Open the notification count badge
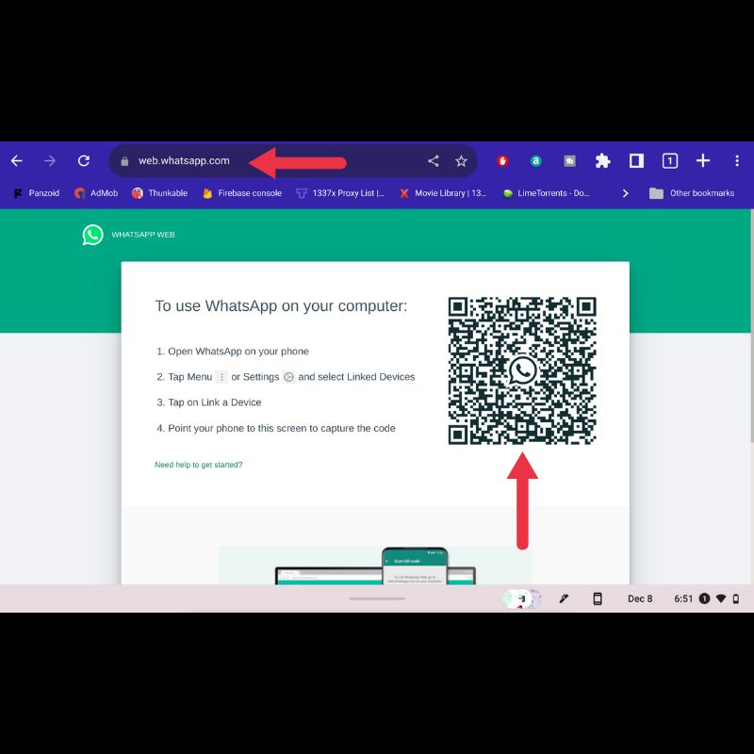 tap(704, 598)
